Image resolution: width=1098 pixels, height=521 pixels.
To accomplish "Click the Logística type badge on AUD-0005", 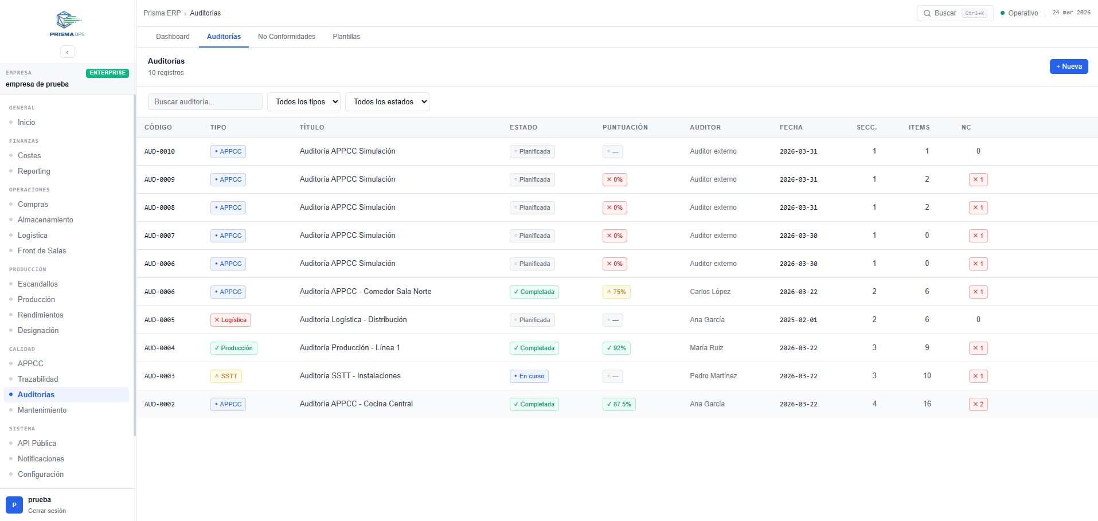I will (x=230, y=320).
